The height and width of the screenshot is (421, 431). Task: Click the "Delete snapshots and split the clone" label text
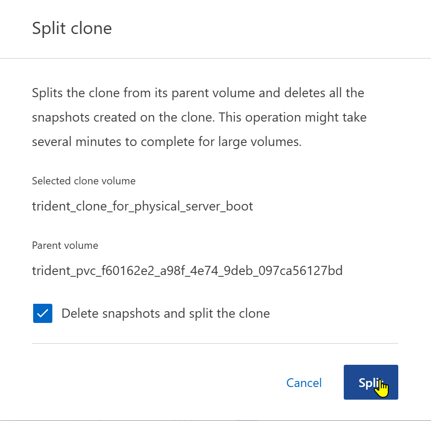point(165,313)
